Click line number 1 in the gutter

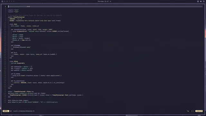pyautogui.click(x=5, y=6)
